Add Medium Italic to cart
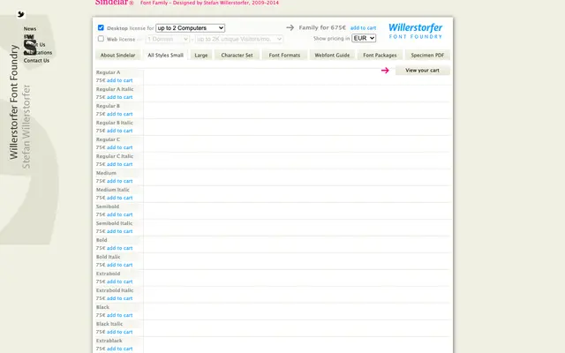The height and width of the screenshot is (353, 565). pyautogui.click(x=120, y=198)
